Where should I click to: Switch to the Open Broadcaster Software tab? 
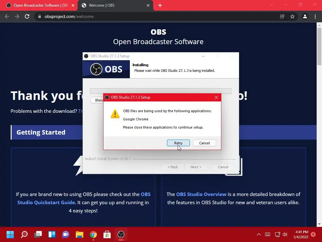pyautogui.click(x=38, y=5)
